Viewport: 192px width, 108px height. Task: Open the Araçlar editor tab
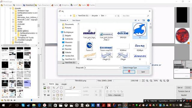(64, 84)
